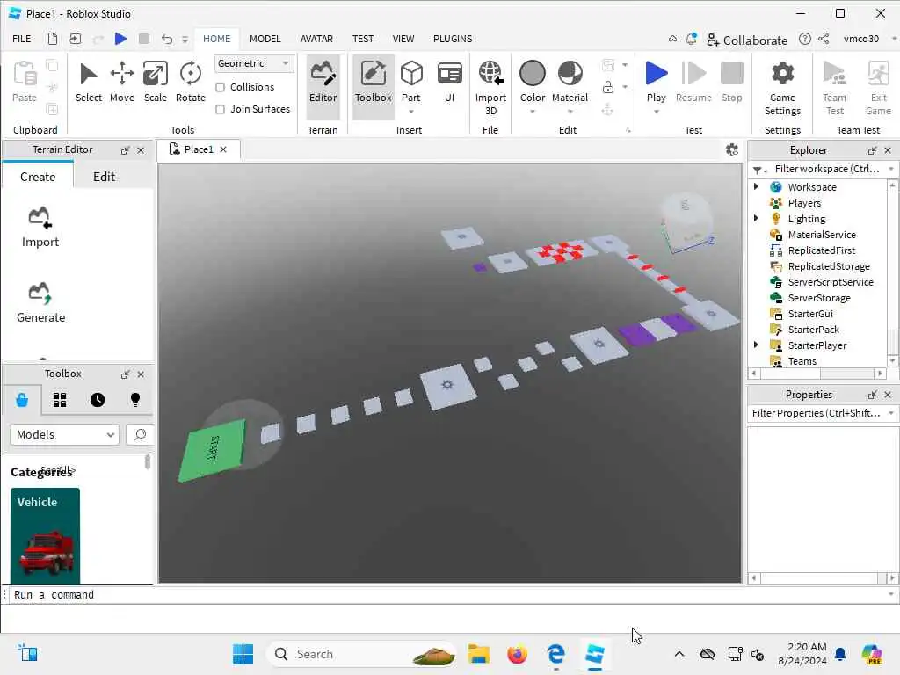Click the taskbar Search box

tap(361, 654)
